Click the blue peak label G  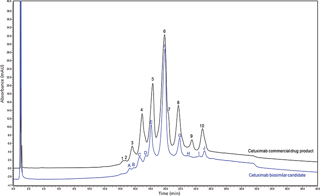180,135
